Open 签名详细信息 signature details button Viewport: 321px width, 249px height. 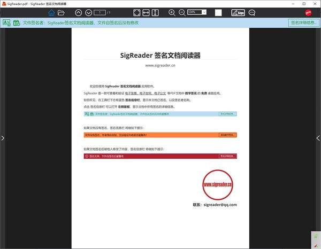coord(303,22)
